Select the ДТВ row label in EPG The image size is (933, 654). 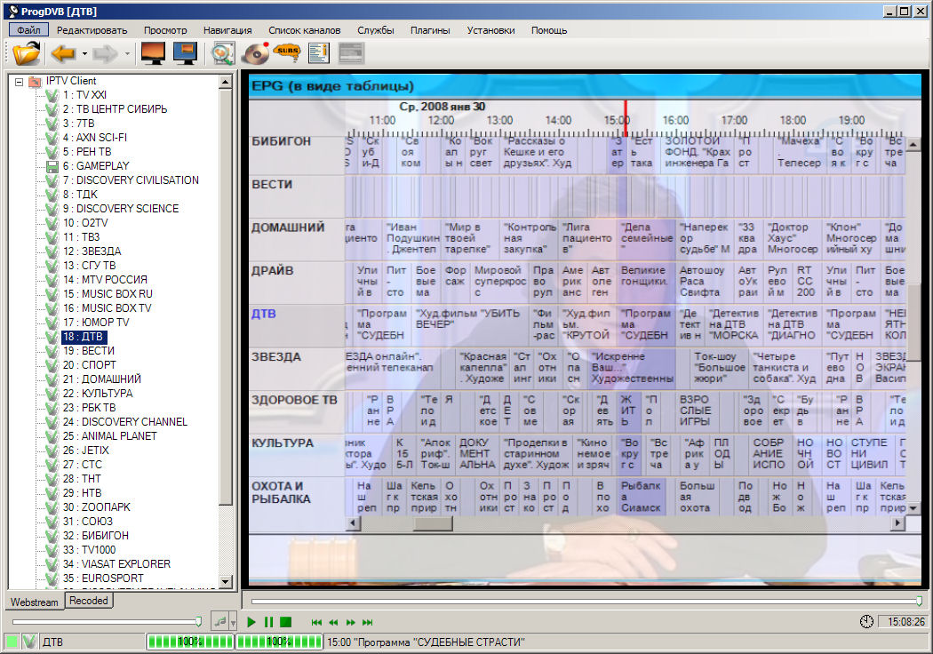pos(264,315)
